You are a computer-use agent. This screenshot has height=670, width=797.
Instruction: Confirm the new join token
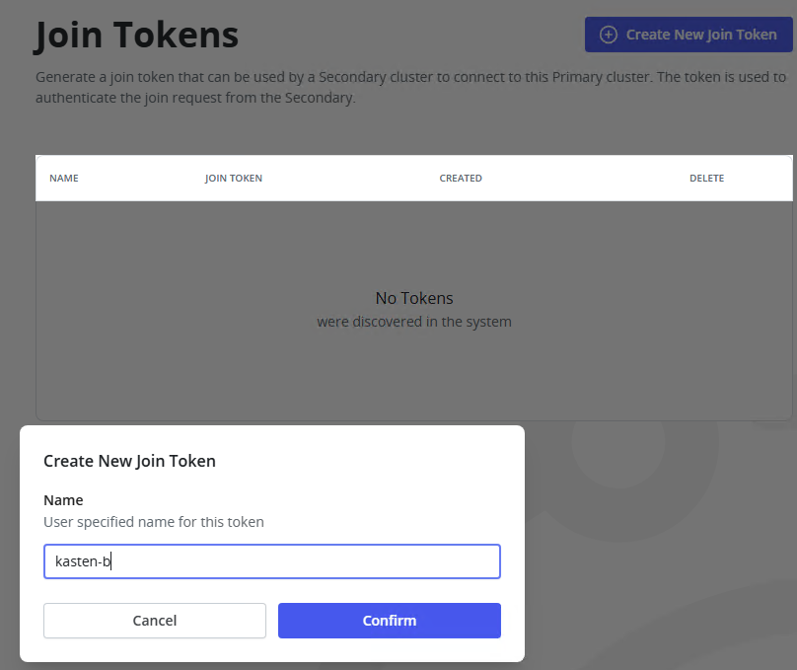[389, 621]
